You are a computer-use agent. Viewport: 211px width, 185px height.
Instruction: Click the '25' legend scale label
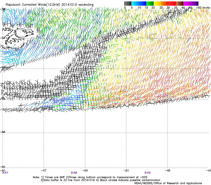(x=161, y=8)
